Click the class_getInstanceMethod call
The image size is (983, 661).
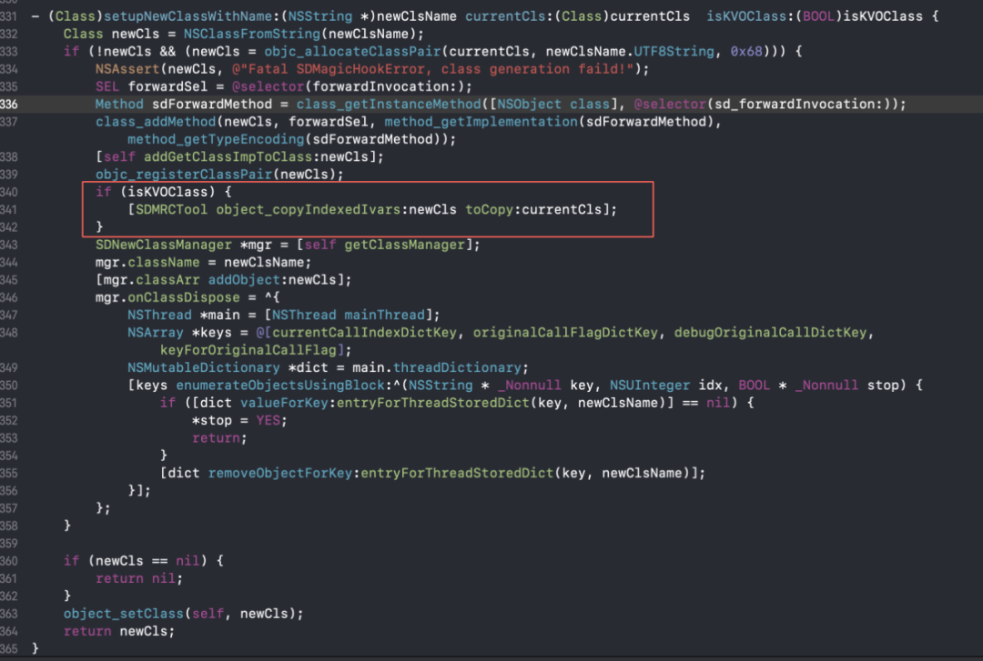pos(389,104)
